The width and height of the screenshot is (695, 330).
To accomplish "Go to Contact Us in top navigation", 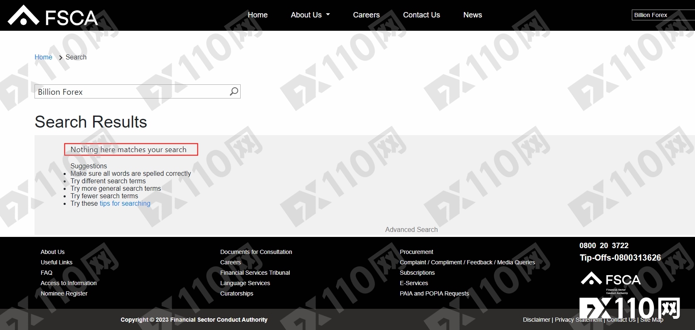I will click(x=421, y=15).
